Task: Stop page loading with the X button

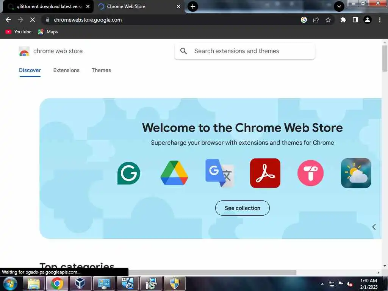Action: click(33, 20)
